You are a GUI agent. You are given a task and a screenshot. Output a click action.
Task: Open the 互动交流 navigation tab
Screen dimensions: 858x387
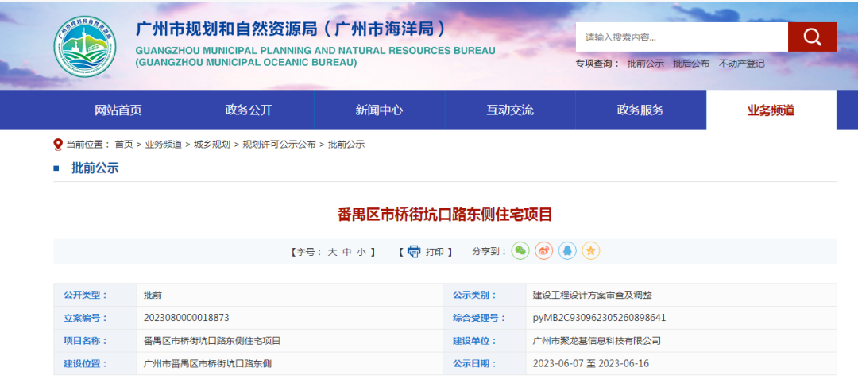click(x=510, y=110)
